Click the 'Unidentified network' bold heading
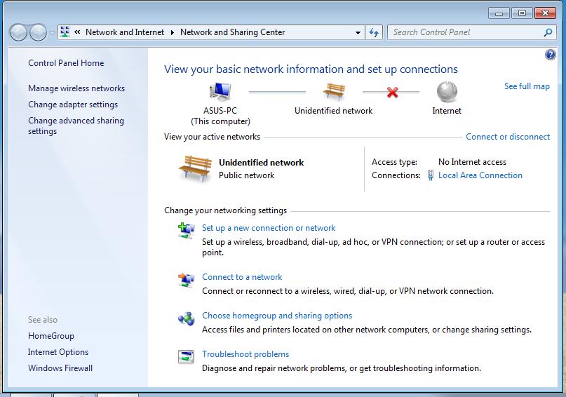The image size is (566, 397). [x=262, y=163]
